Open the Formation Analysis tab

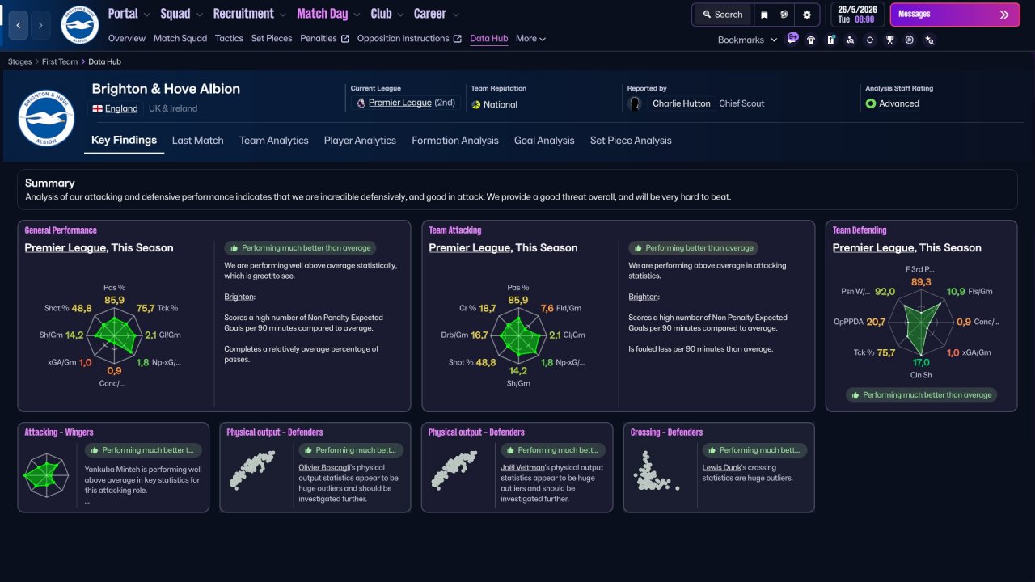coord(455,141)
